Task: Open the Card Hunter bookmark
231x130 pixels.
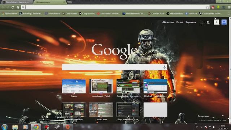Action: coord(70,14)
